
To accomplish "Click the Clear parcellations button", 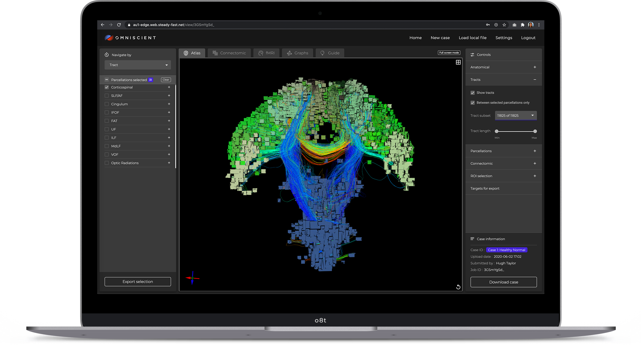I will [166, 80].
